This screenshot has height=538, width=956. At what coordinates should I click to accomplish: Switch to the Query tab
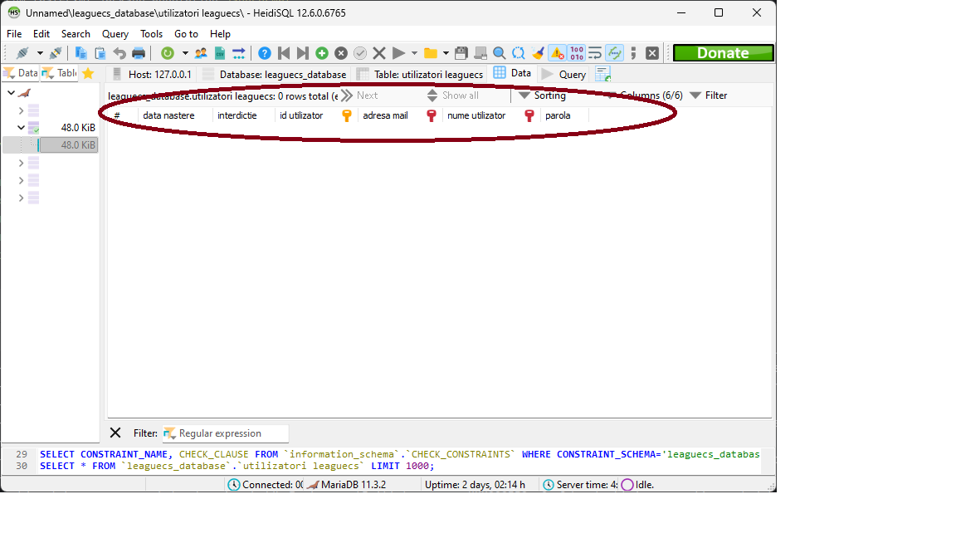click(x=564, y=74)
